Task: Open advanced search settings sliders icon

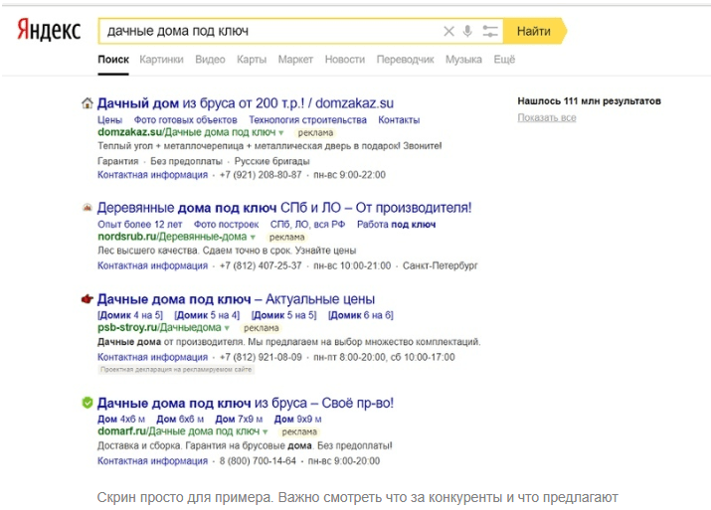Action: pos(490,31)
